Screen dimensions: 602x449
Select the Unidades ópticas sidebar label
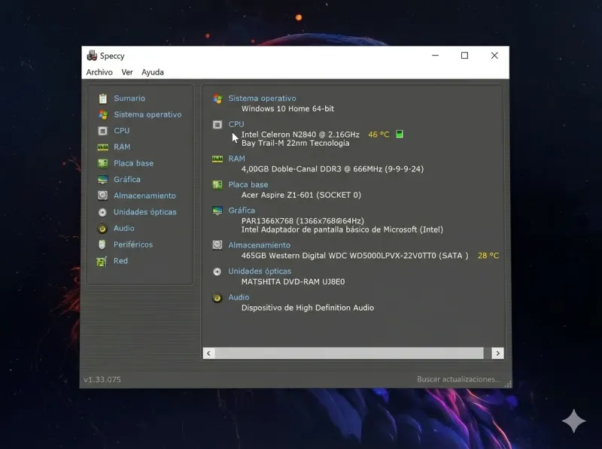point(144,212)
